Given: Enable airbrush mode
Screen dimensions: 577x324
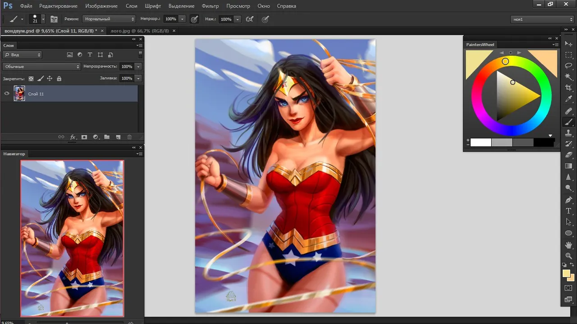Looking at the screenshot, I should (249, 19).
